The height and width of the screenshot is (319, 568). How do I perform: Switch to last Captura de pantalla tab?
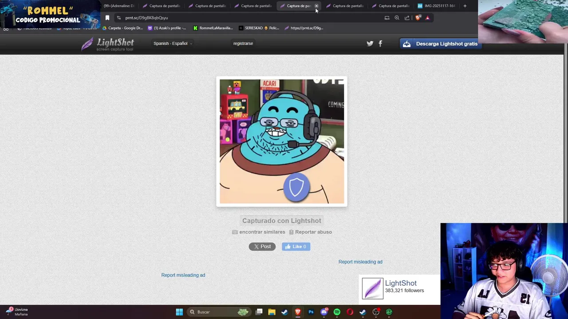click(x=390, y=6)
